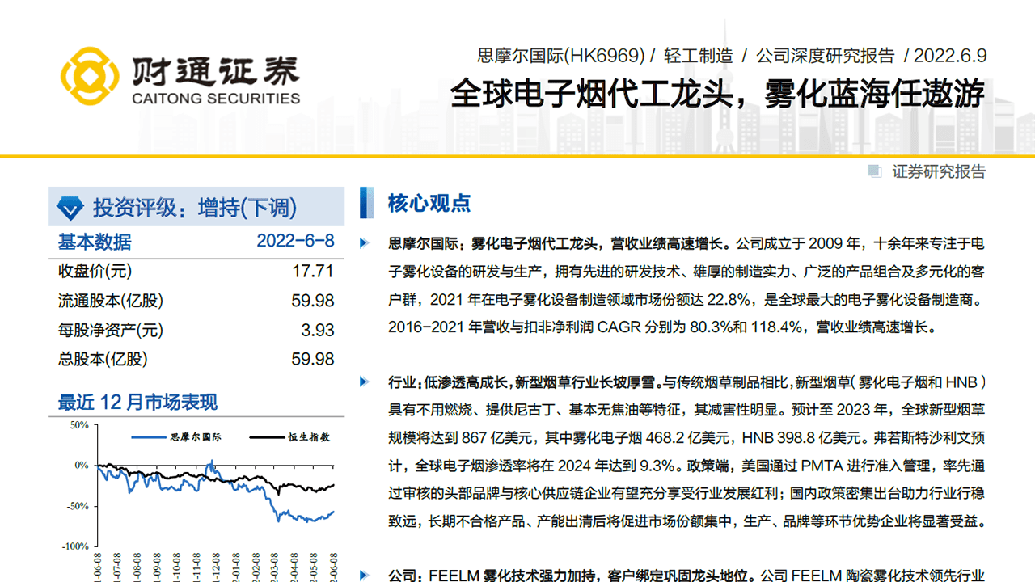Click the bold word 政策端 in the paragraph
The width and height of the screenshot is (1035, 582).
708,466
